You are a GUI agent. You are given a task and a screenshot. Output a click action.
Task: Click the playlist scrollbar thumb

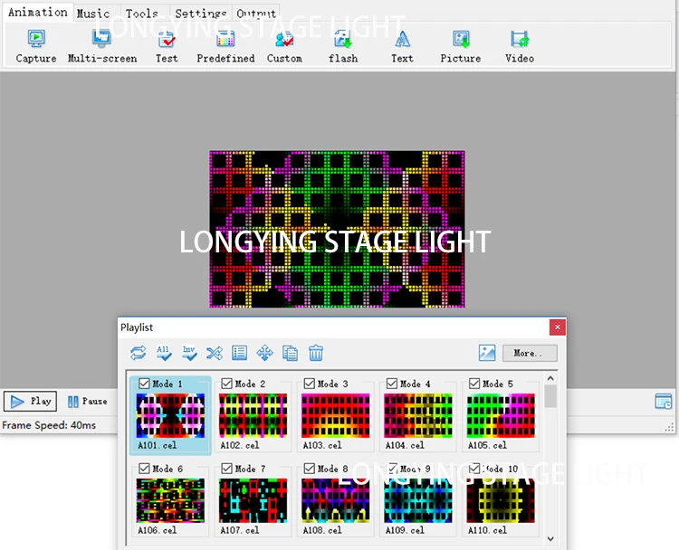click(550, 396)
